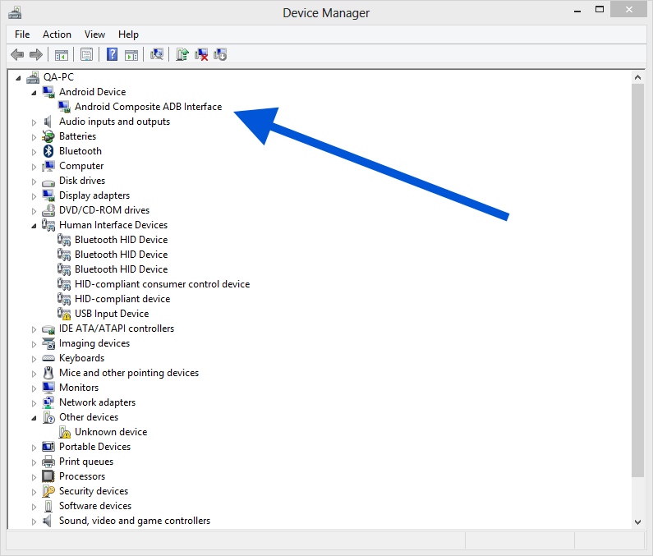Viewport: 653px width, 556px height.
Task: Click the scrollbar up arrow
Action: tap(637, 77)
